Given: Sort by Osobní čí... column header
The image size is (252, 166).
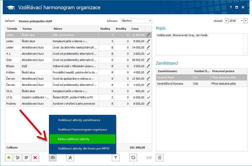Looking at the screenshot, I should (x=202, y=71).
